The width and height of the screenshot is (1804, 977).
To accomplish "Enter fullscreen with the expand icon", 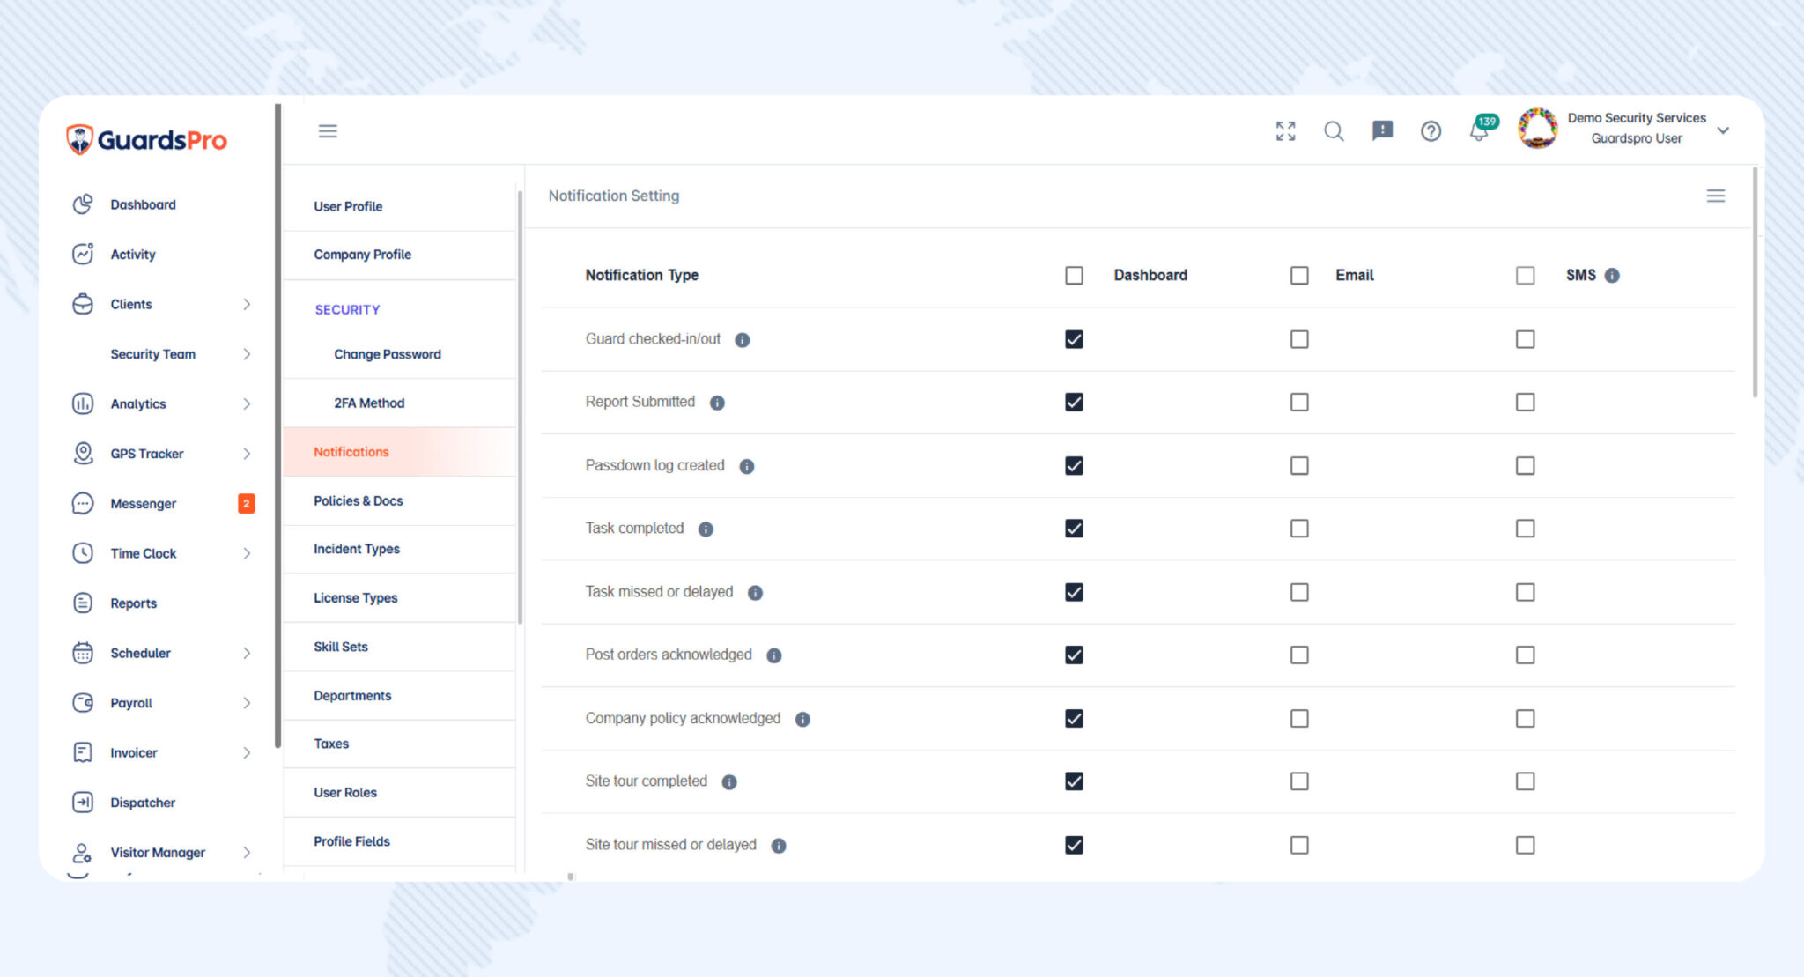I will click(1285, 131).
